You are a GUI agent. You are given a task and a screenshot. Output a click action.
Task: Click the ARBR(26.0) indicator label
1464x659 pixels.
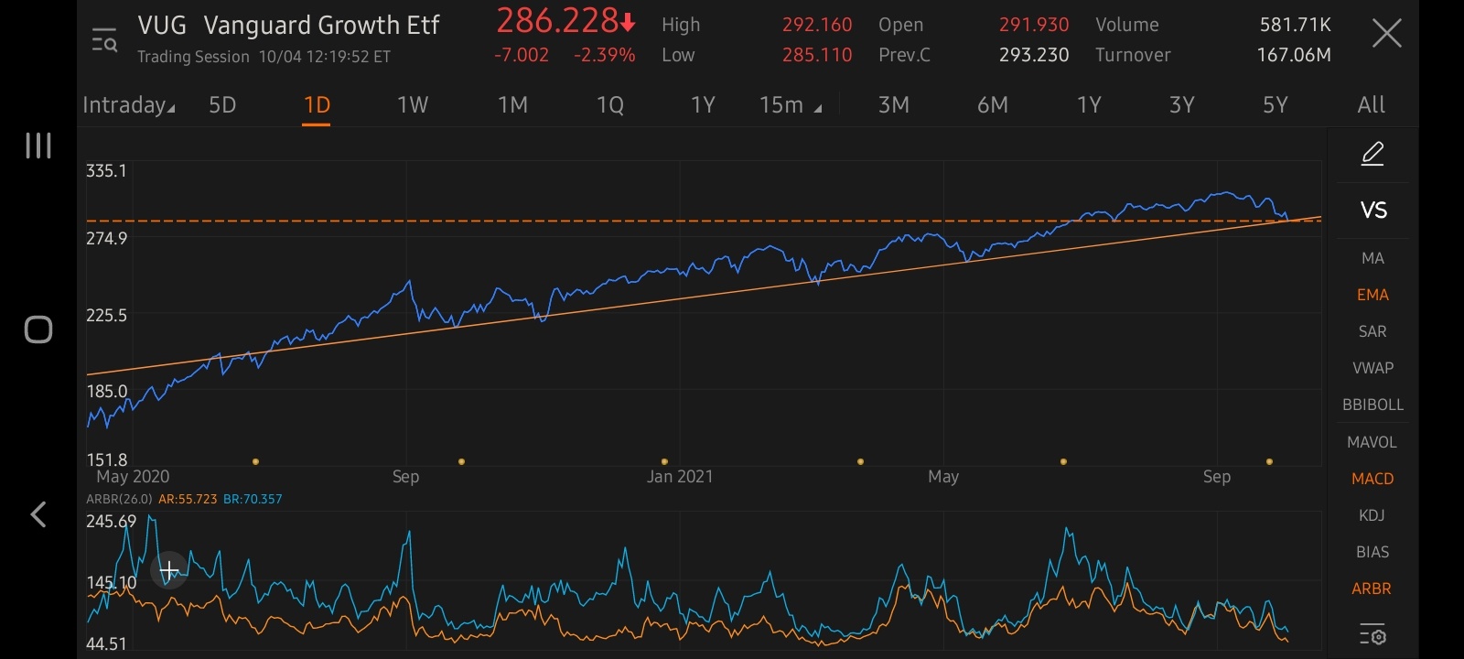click(x=119, y=499)
